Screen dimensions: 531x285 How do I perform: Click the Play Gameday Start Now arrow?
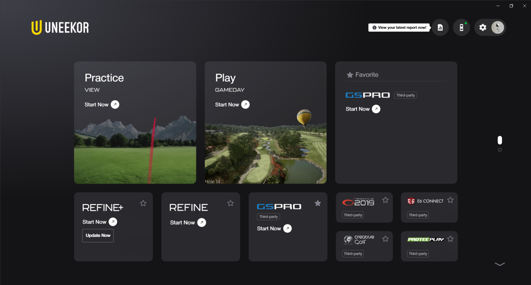pos(245,105)
